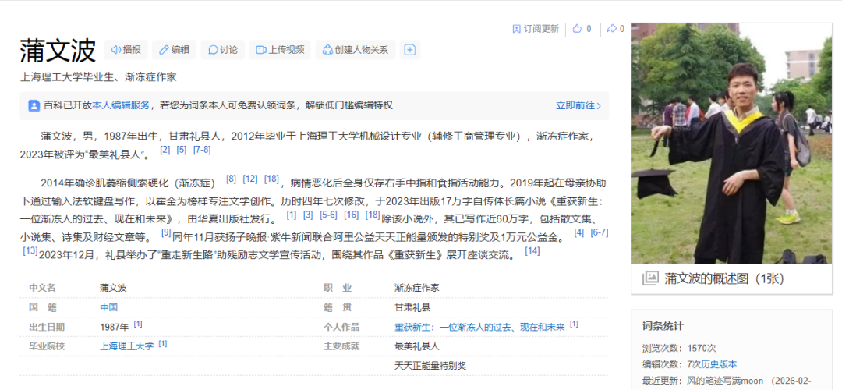The width and height of the screenshot is (842, 390).
Task: Open 蒲文波的概述图 gallery caption
Action: tap(724, 278)
